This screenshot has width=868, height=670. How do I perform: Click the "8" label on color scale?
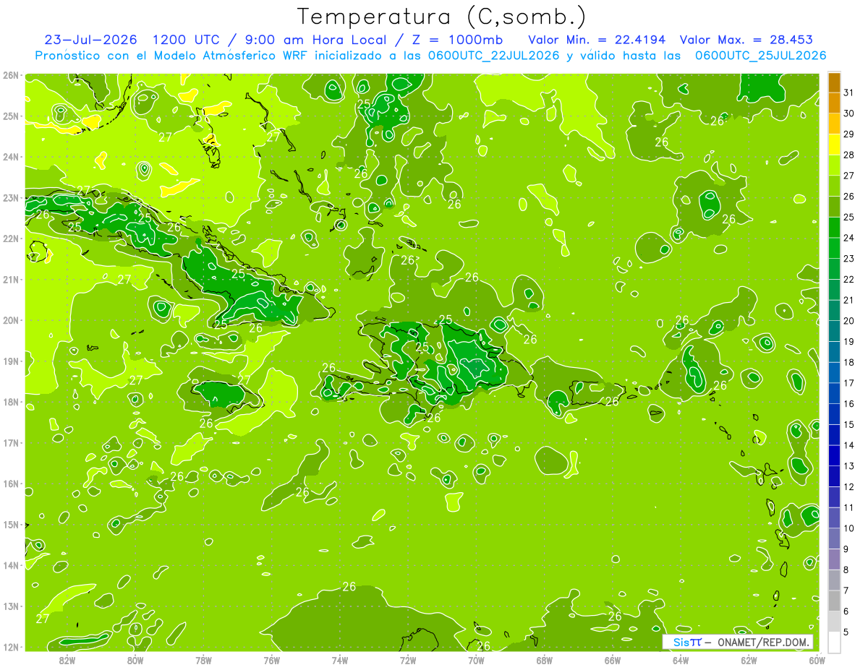point(846,570)
